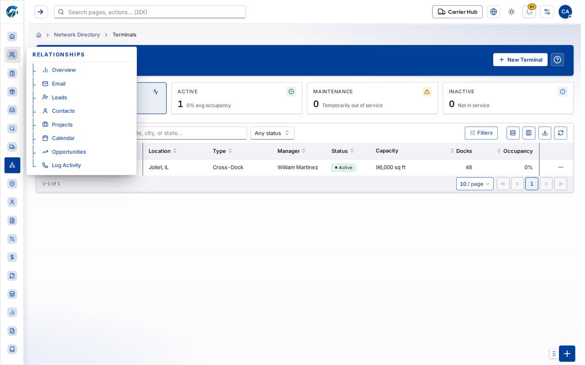The height and width of the screenshot is (365, 585).
Task: Open the Home icon in the sidebar
Action: [12, 36]
